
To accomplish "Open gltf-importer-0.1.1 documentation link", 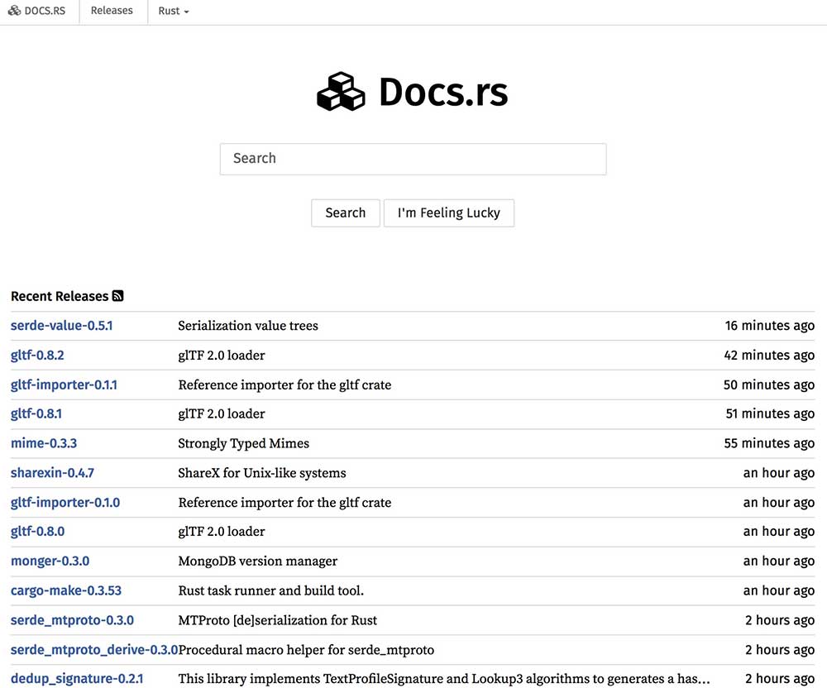I will pyautogui.click(x=64, y=385).
